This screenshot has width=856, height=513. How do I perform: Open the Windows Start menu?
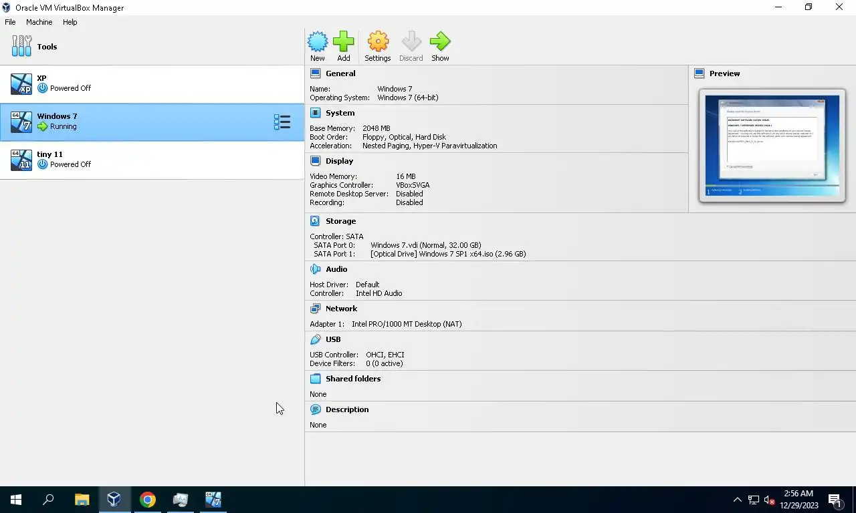pos(16,500)
